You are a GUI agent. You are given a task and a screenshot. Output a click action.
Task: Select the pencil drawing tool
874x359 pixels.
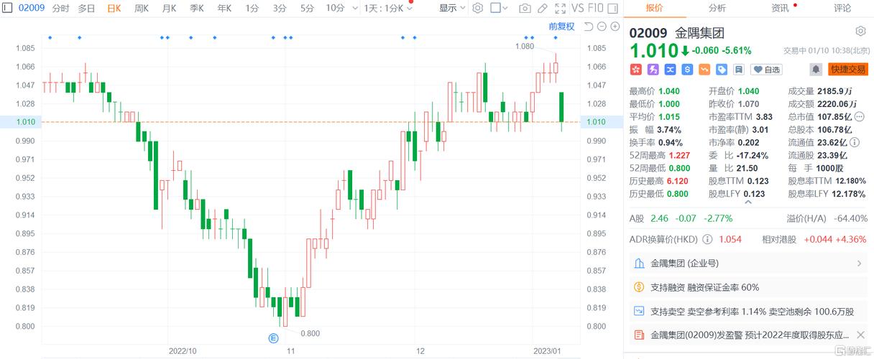pyautogui.click(x=543, y=9)
